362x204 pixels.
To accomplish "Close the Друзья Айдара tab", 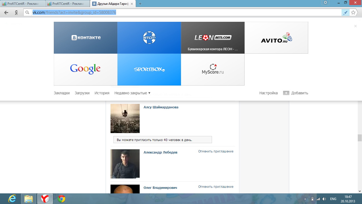I will click(132, 4).
